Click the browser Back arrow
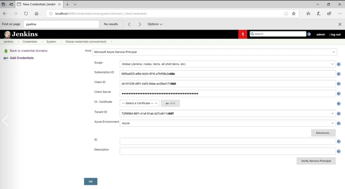Screen dimensions: 345x189 pos(5,13)
